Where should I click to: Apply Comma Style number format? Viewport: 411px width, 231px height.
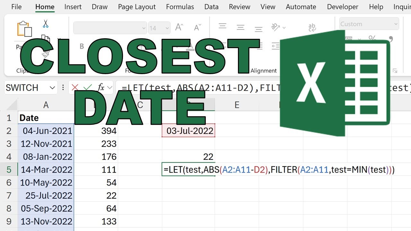tap(391, 39)
